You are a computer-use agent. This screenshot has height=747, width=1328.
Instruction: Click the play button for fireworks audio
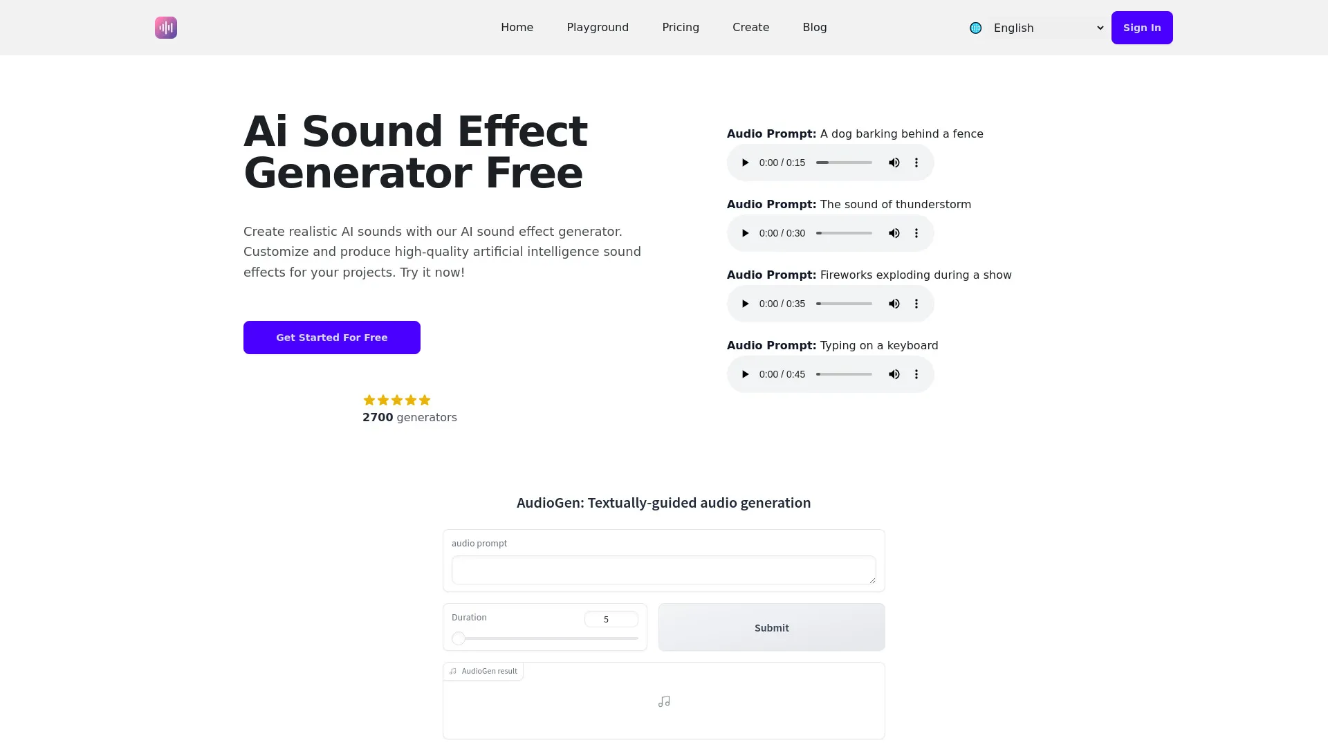745,303
